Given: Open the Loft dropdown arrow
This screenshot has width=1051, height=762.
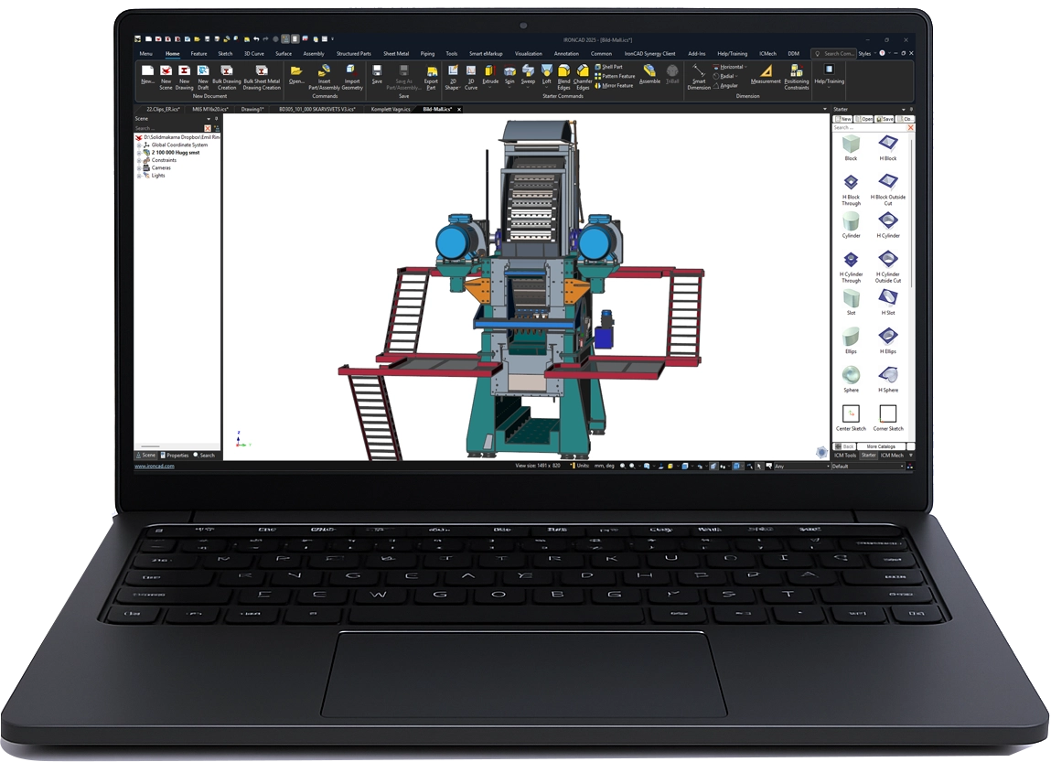Looking at the screenshot, I should 547,87.
